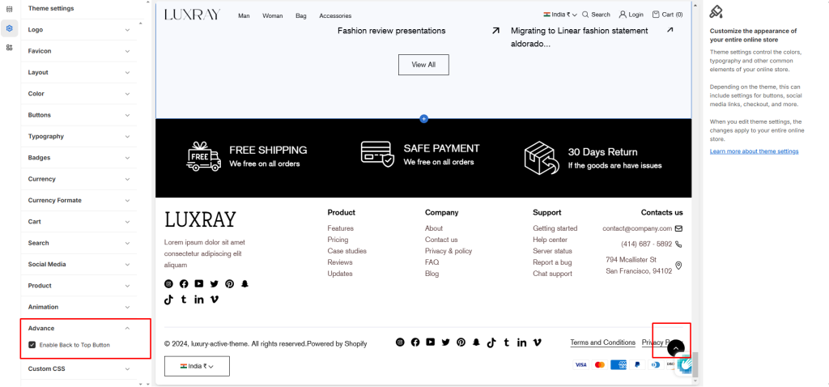Click the location pin icon beside the address
This screenshot has width=829, height=387.
coord(679,266)
